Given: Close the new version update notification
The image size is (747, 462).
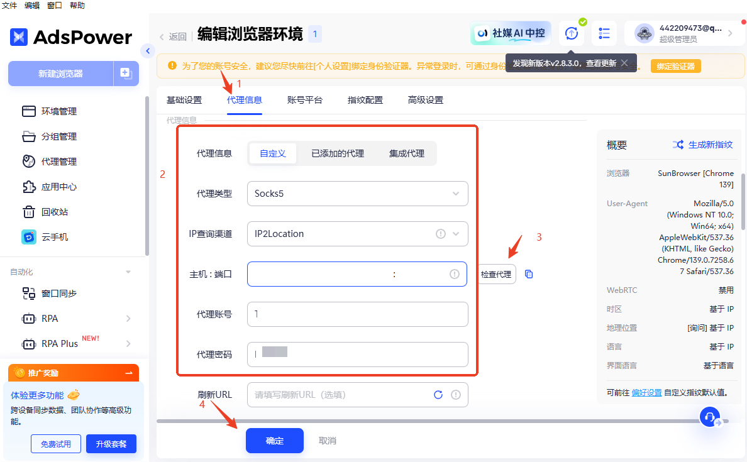Looking at the screenshot, I should (x=624, y=63).
